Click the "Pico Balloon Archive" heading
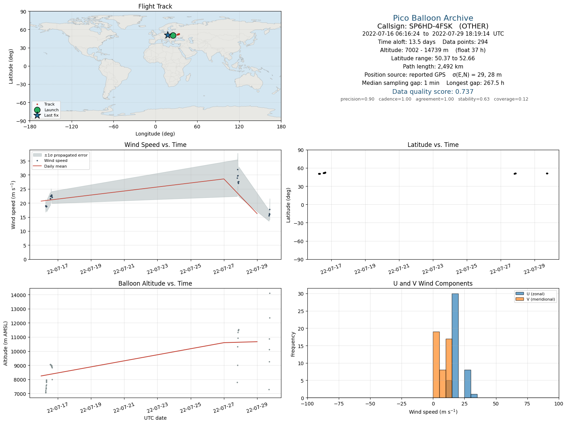Image resolution: width=567 pixels, height=424 pixels. [x=433, y=18]
